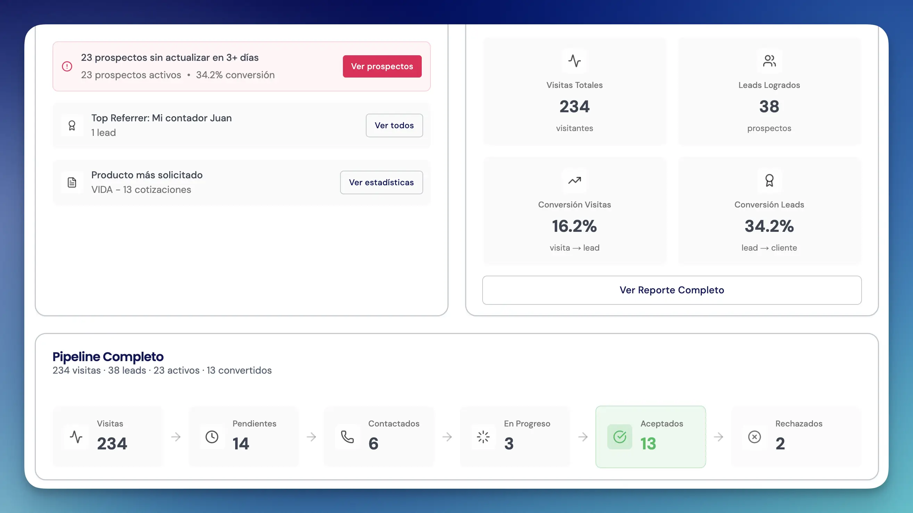
Task: Click the red alert icon for stale prospects
Action: pos(67,66)
